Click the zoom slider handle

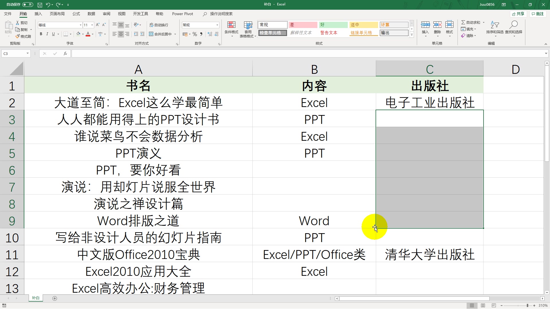pos(527,306)
